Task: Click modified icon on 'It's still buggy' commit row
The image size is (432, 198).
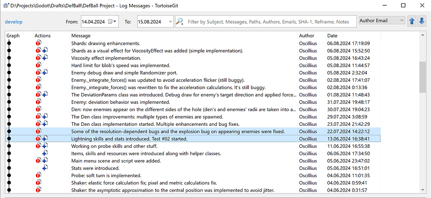Action: [38, 87]
